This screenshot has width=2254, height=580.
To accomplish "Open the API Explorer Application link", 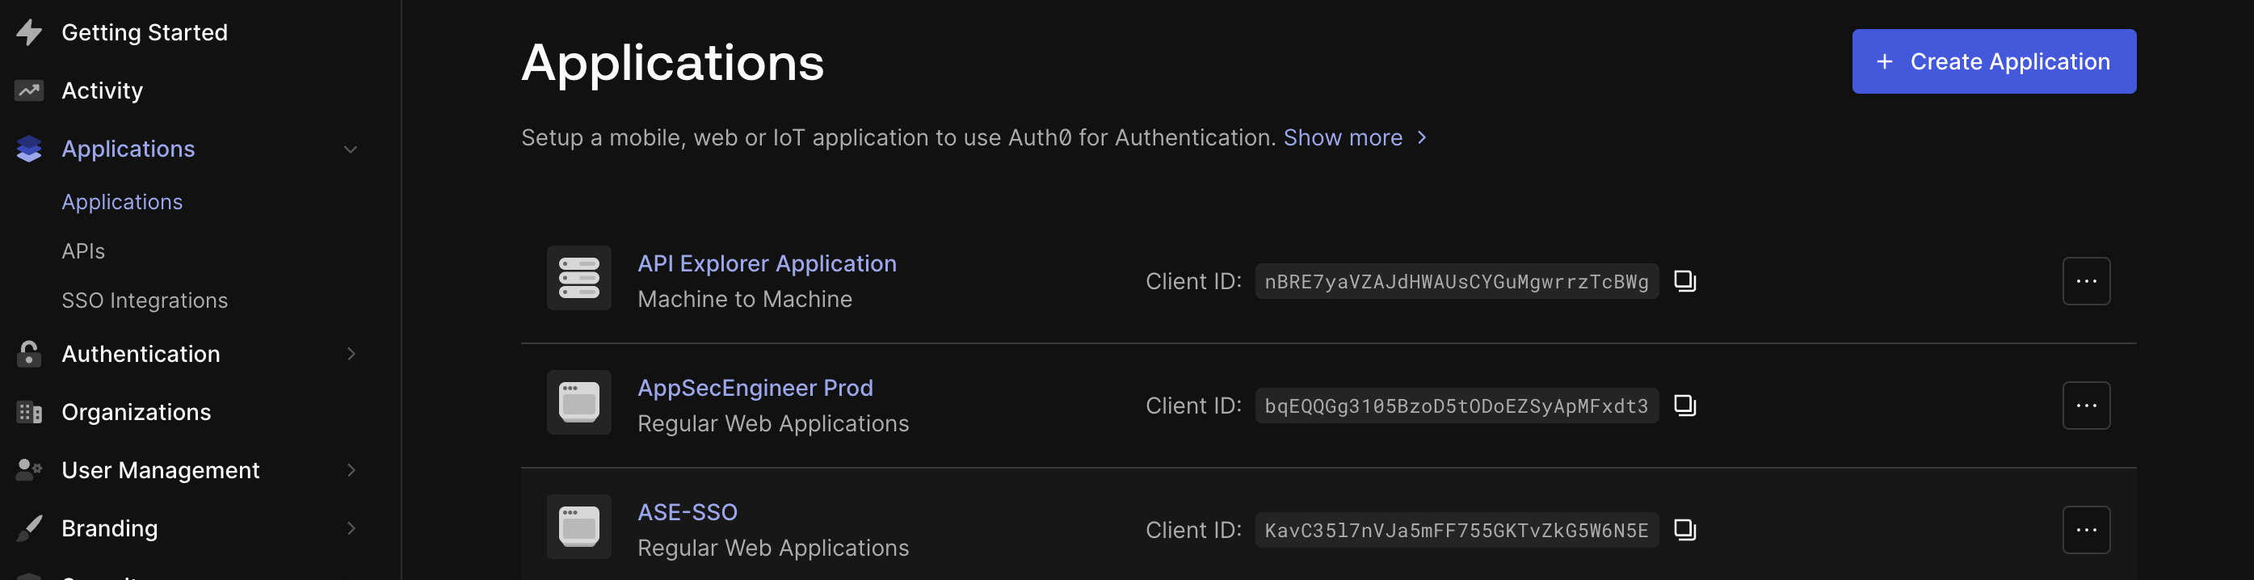I will pyautogui.click(x=767, y=263).
